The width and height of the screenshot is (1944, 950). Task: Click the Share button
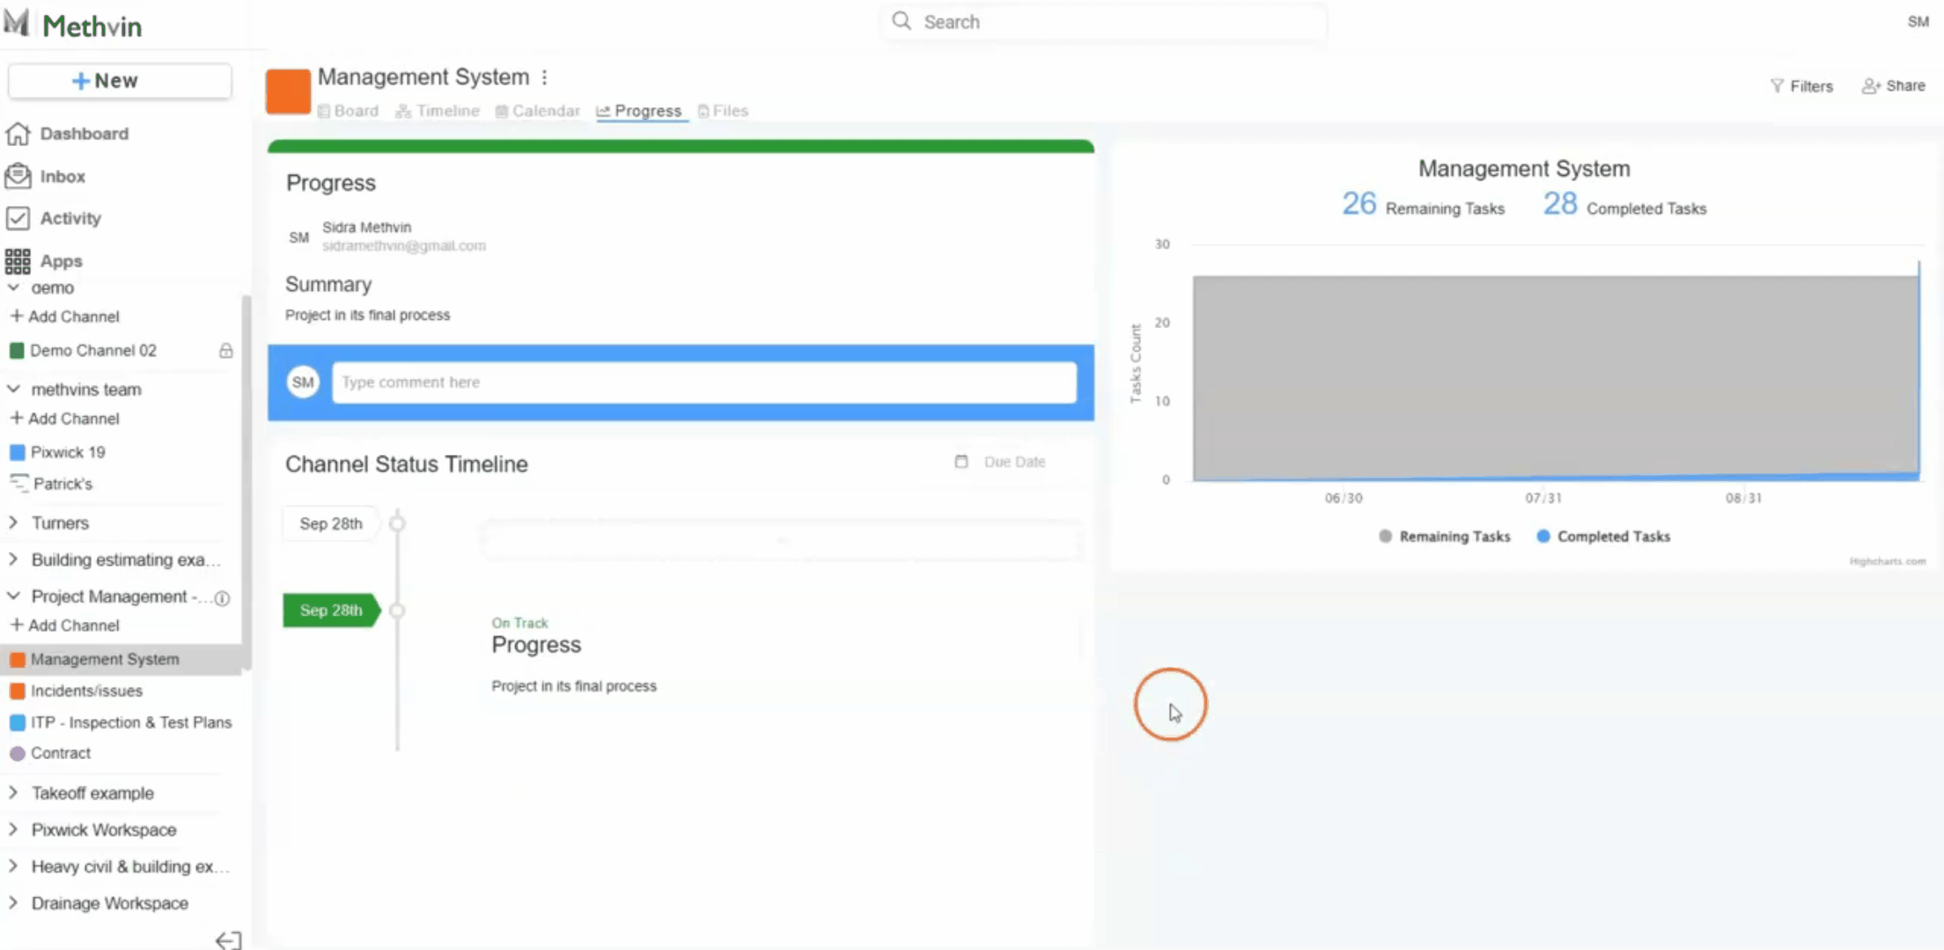coord(1894,86)
